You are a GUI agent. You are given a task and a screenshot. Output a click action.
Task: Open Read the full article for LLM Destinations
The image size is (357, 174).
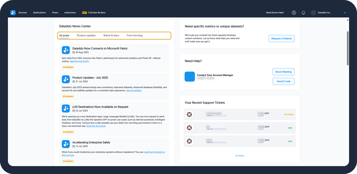(96, 126)
